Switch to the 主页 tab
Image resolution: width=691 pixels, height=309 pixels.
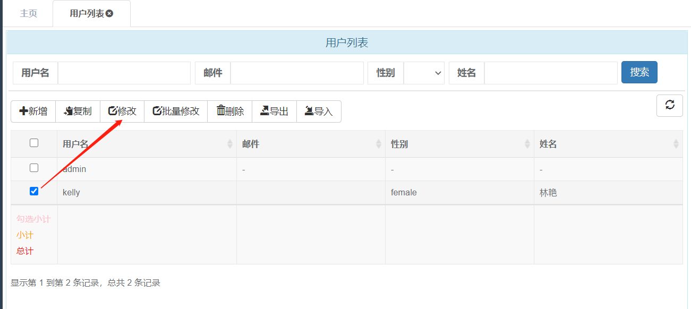pos(29,14)
